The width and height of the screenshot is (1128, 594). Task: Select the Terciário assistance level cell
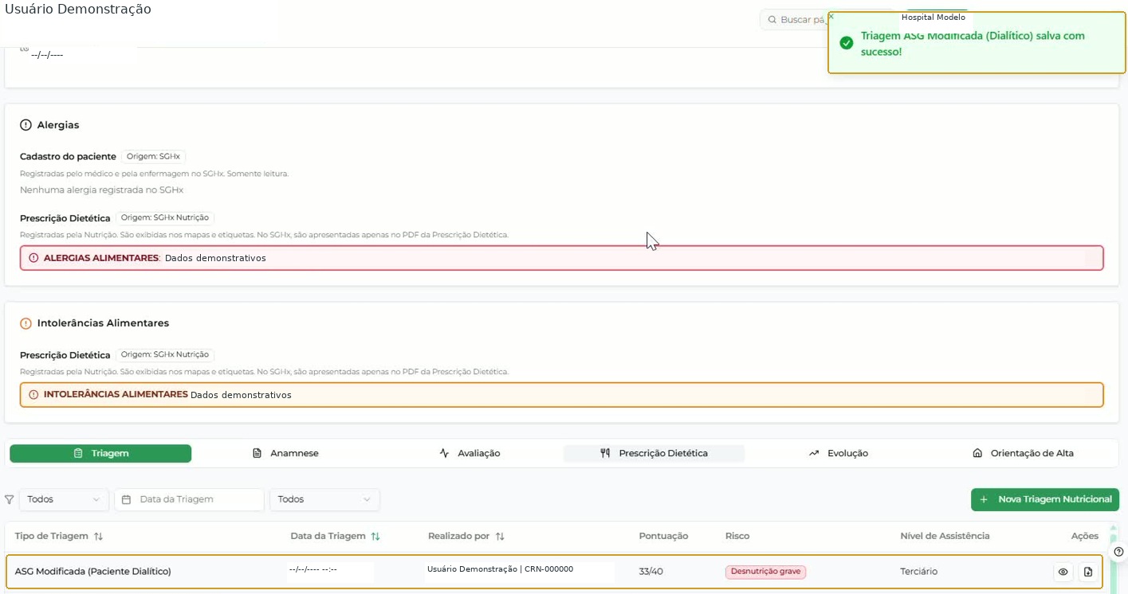click(918, 572)
